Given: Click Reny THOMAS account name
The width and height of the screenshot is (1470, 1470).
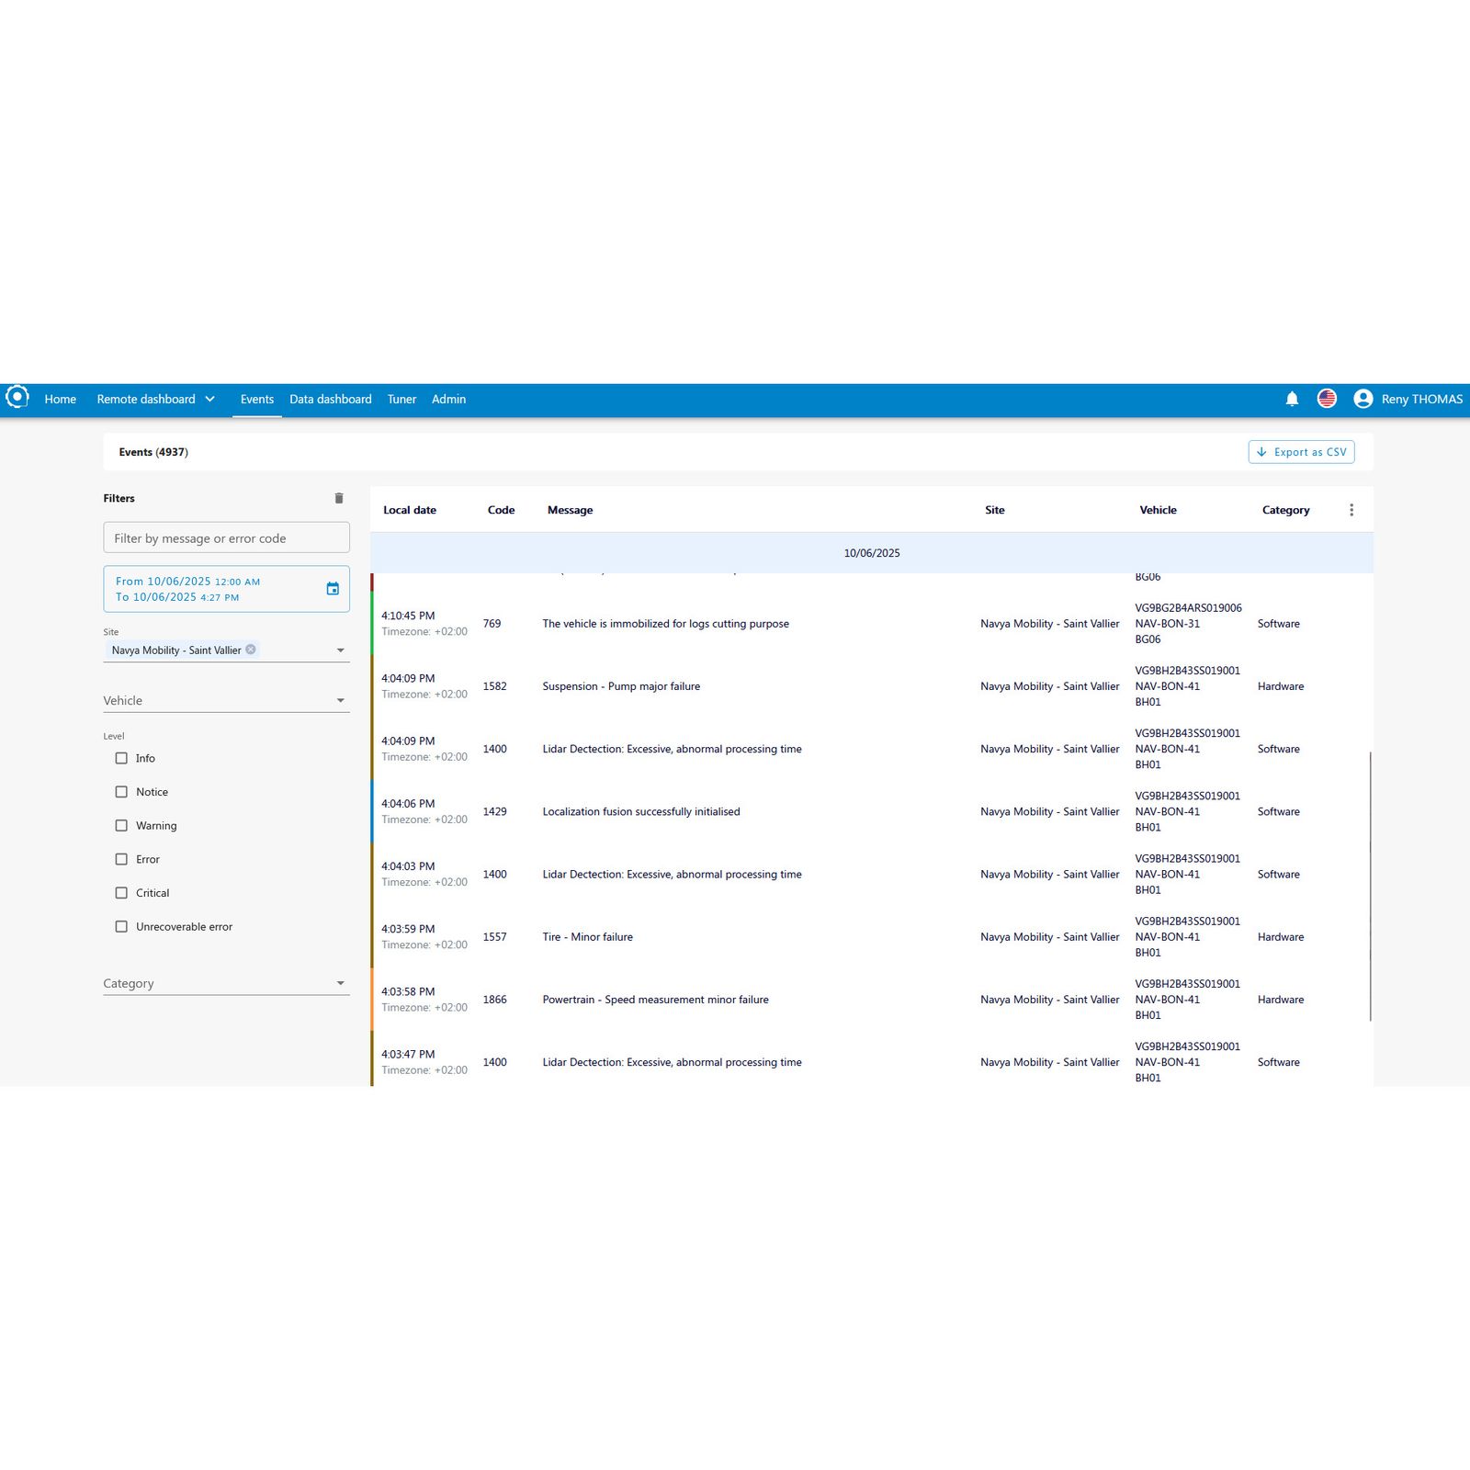Looking at the screenshot, I should 1420,399.
